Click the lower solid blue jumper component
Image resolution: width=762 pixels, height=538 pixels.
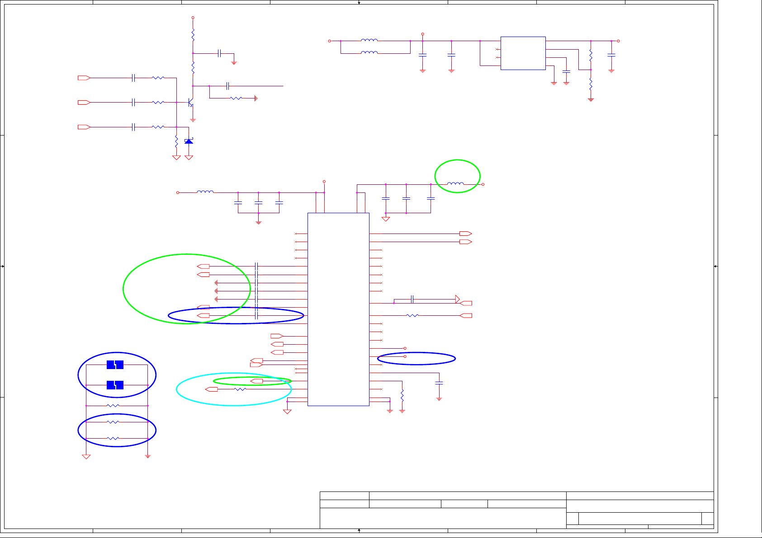pos(115,385)
